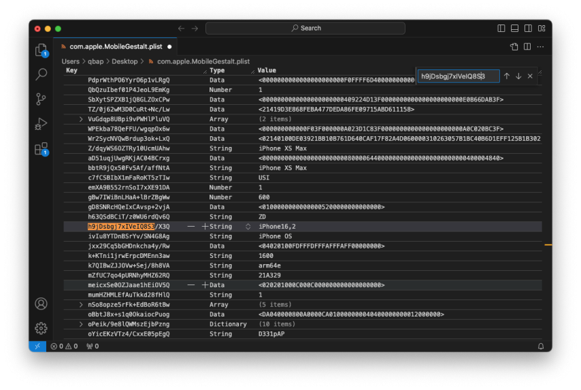Jump to the next find match
Image resolution: width=581 pixels, height=390 pixels.
click(518, 76)
